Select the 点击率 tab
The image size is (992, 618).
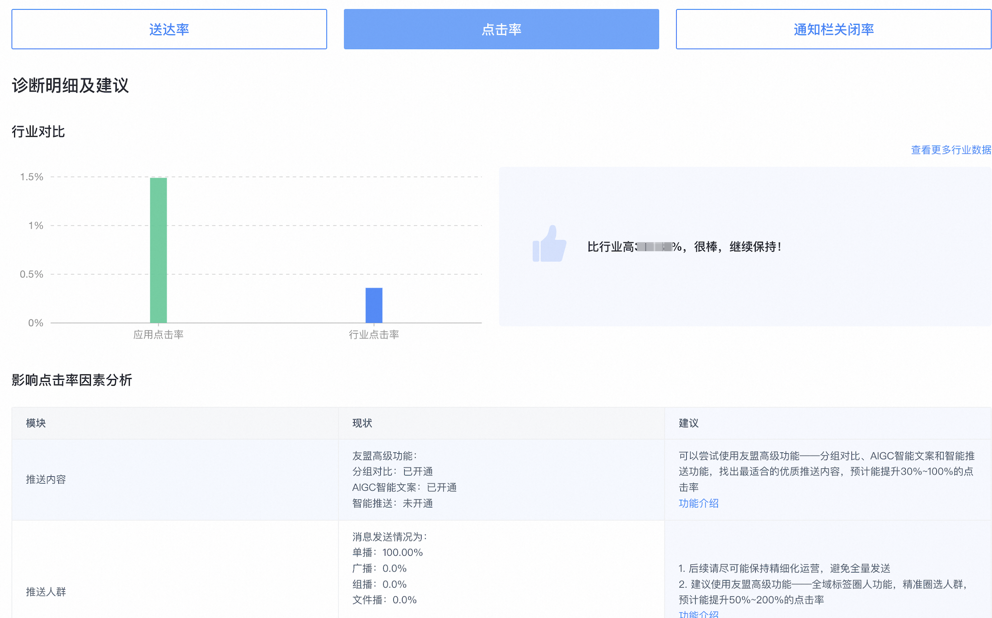[501, 29]
